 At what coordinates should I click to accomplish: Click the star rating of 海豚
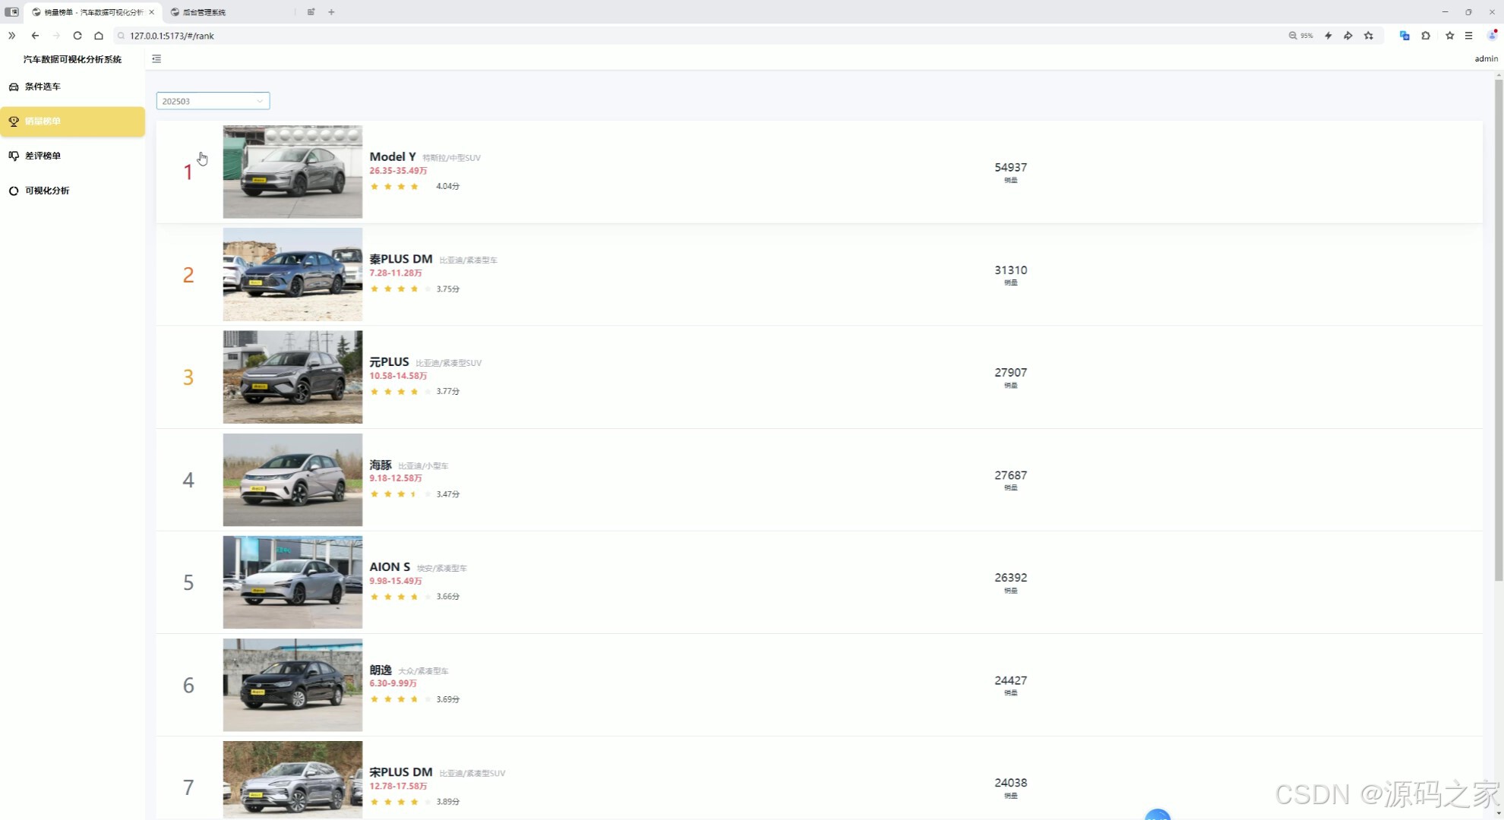coord(400,494)
